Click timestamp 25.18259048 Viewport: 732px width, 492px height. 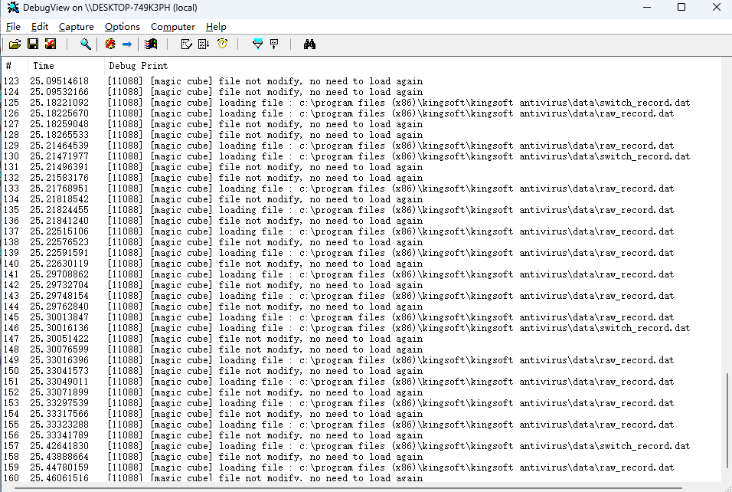click(59, 124)
